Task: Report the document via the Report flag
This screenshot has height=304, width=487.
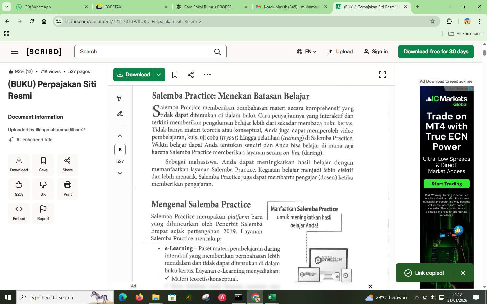Action: pyautogui.click(x=43, y=213)
